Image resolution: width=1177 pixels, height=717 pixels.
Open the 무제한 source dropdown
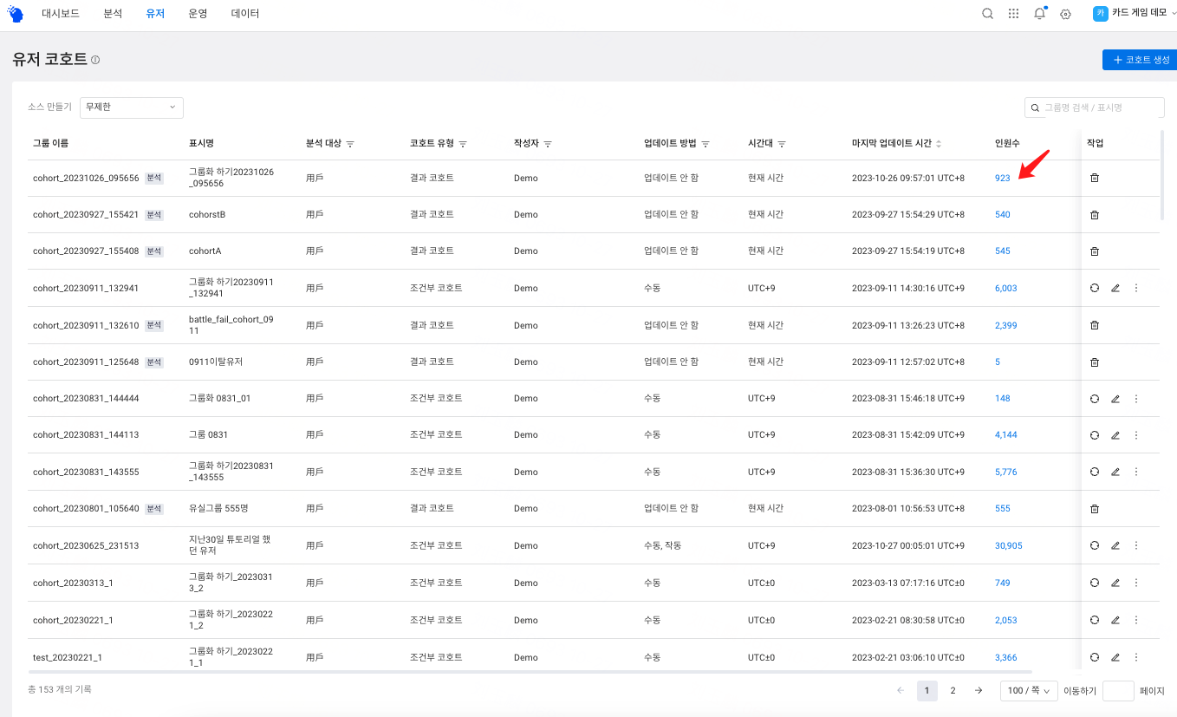pos(132,108)
